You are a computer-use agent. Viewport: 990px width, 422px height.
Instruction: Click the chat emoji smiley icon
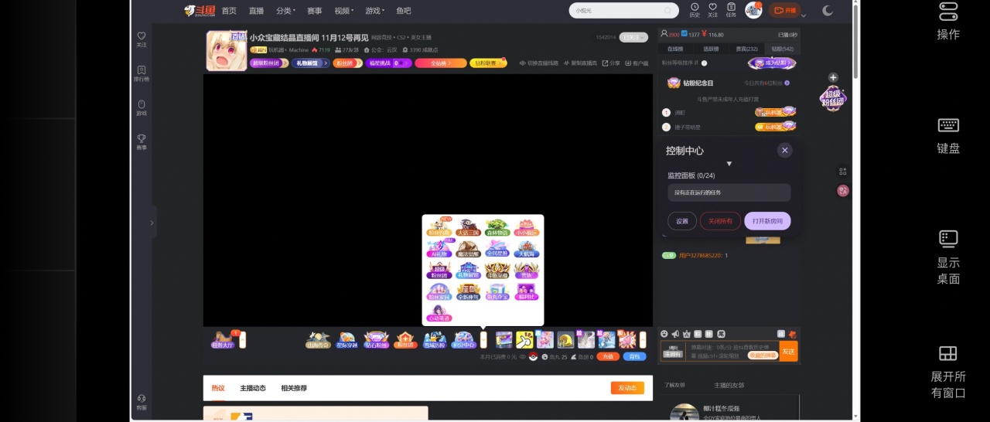664,334
